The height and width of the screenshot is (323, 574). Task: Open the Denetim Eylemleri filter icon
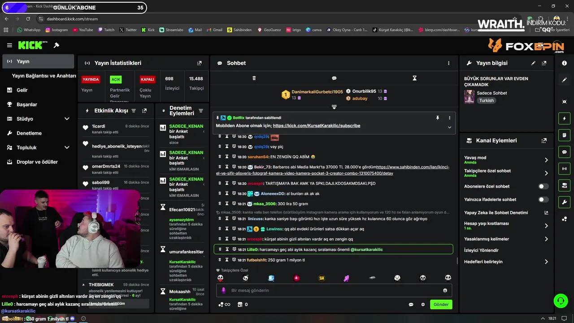pos(201,111)
